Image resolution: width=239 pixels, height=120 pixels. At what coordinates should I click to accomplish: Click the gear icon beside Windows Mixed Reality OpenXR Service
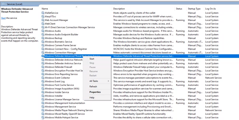click(43, 114)
